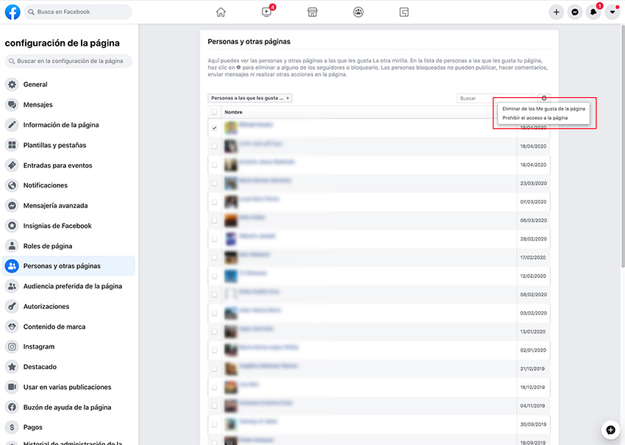Uncheck the first person in the followers list
The width and height of the screenshot is (625, 445).
(x=214, y=127)
